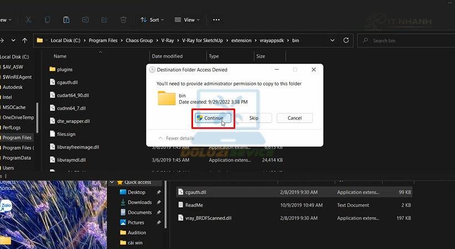Go up one folder level

(x=24, y=40)
